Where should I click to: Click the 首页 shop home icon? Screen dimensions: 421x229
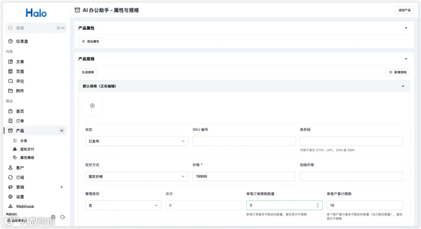[x=10, y=111]
